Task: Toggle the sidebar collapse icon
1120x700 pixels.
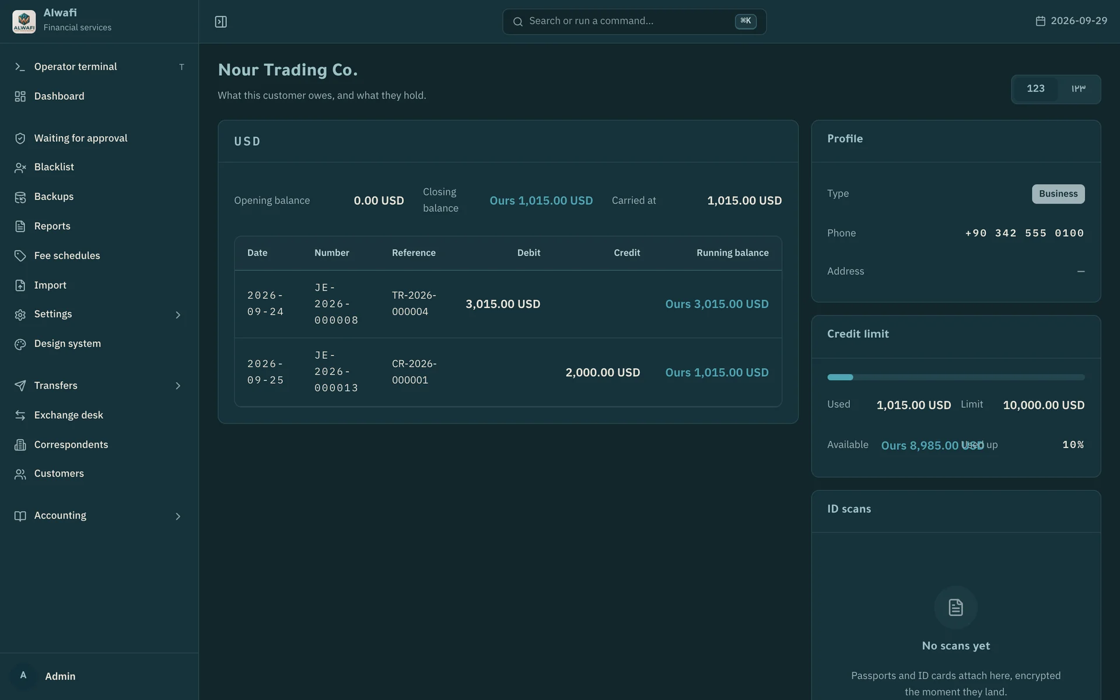Action: tap(220, 22)
